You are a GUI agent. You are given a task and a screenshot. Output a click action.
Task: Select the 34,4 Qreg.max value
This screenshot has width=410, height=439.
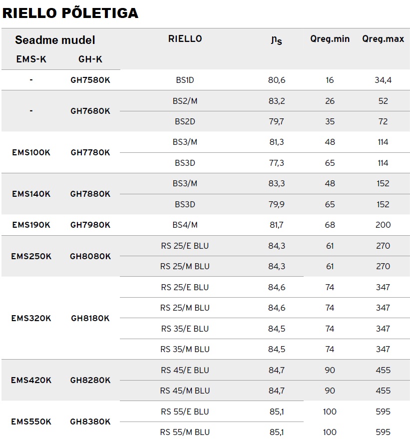383,80
